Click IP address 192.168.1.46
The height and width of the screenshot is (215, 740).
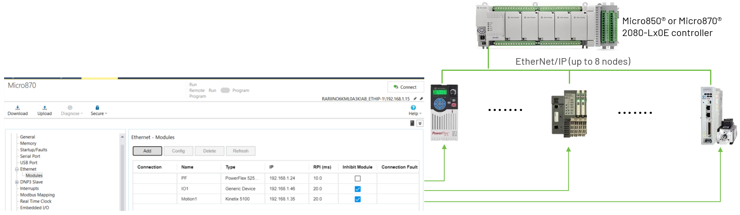(x=282, y=189)
